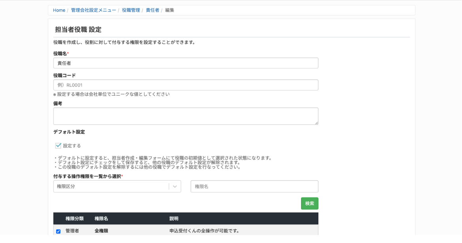The image size is (462, 243).
Task: Open 役職管理 breadcrumb link
Action: (x=131, y=10)
